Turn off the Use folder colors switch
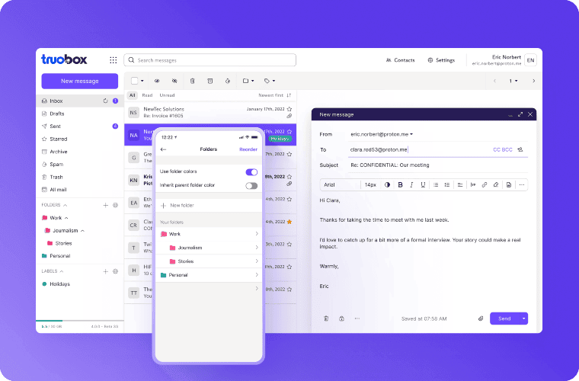The image size is (579, 381). (251, 172)
